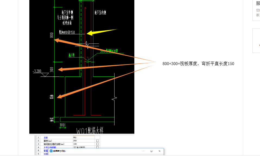Minimize the 编辑其它钢筋 dialog

point(143,151)
